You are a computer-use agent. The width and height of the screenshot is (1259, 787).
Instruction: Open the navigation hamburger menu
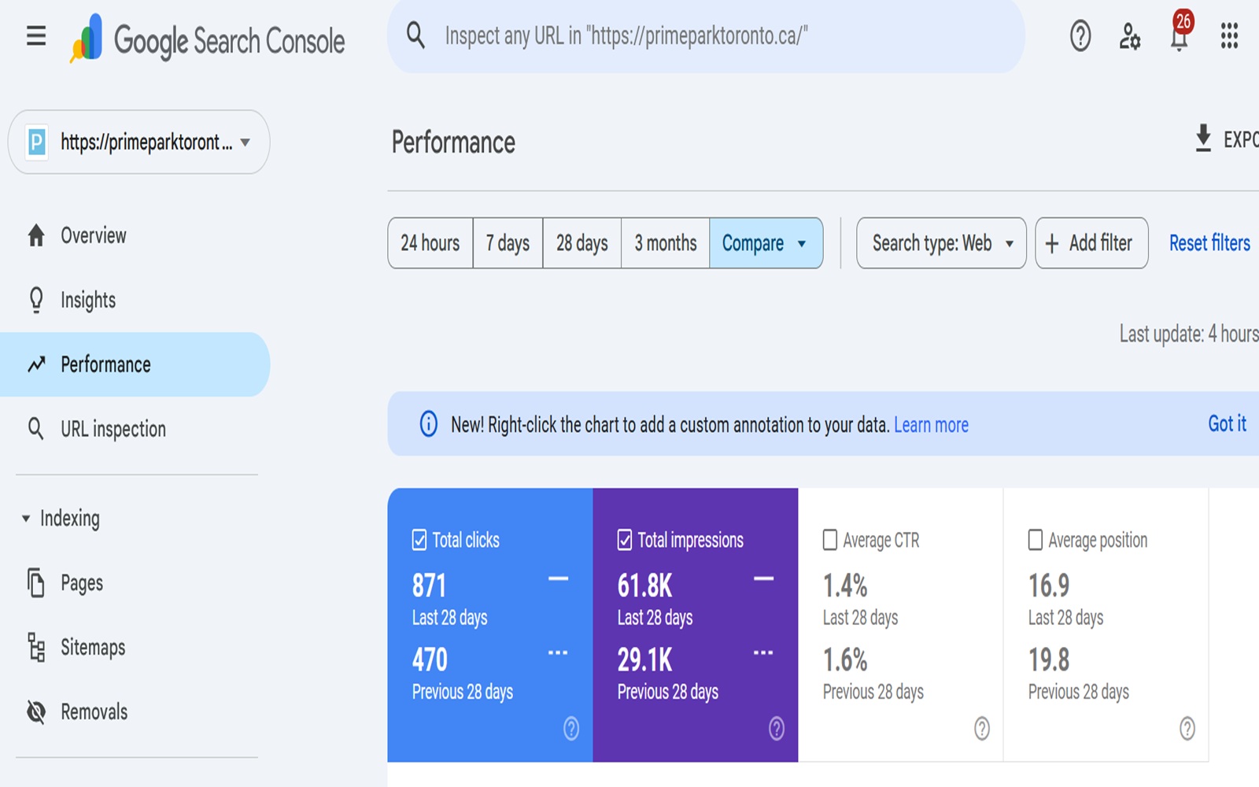click(x=35, y=36)
